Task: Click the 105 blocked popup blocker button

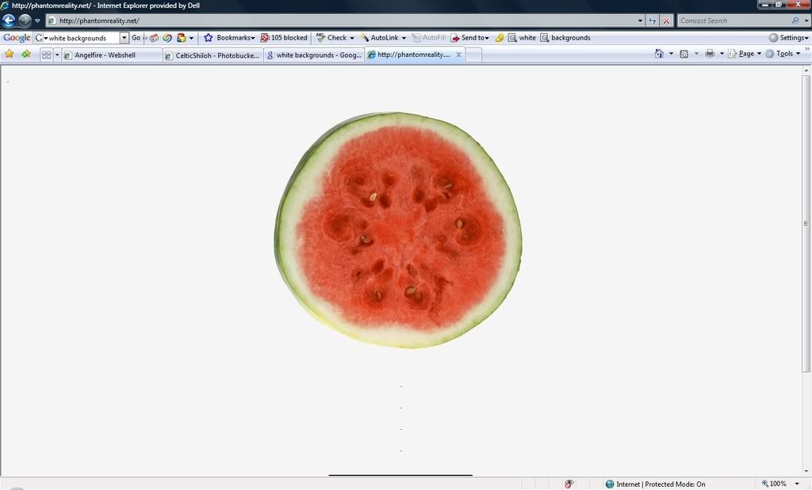Action: [x=284, y=38]
